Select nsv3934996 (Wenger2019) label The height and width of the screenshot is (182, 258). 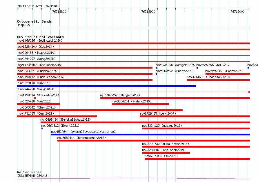click(x=175, y=65)
